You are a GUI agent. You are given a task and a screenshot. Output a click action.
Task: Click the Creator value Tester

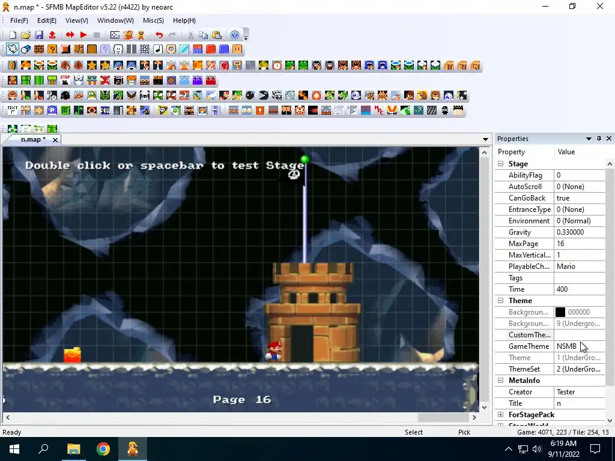pyautogui.click(x=580, y=392)
